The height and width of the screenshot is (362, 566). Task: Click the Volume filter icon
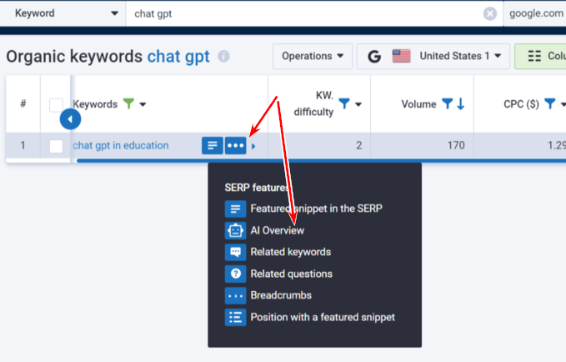447,104
